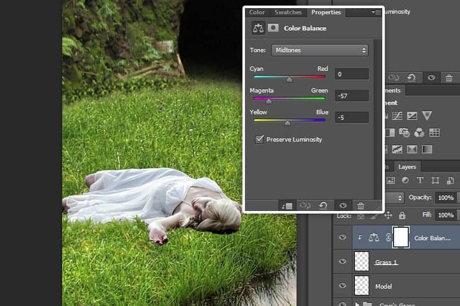Click the Magenta/Green value field showing -57
The height and width of the screenshot is (306, 460).
coord(351,96)
